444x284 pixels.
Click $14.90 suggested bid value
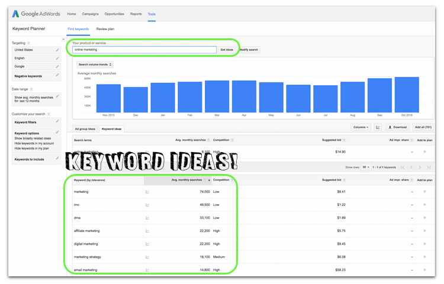(x=340, y=152)
